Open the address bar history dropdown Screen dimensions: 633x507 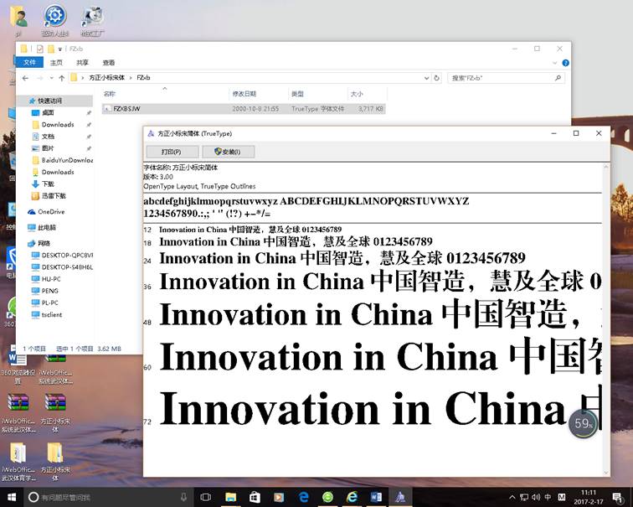point(425,78)
